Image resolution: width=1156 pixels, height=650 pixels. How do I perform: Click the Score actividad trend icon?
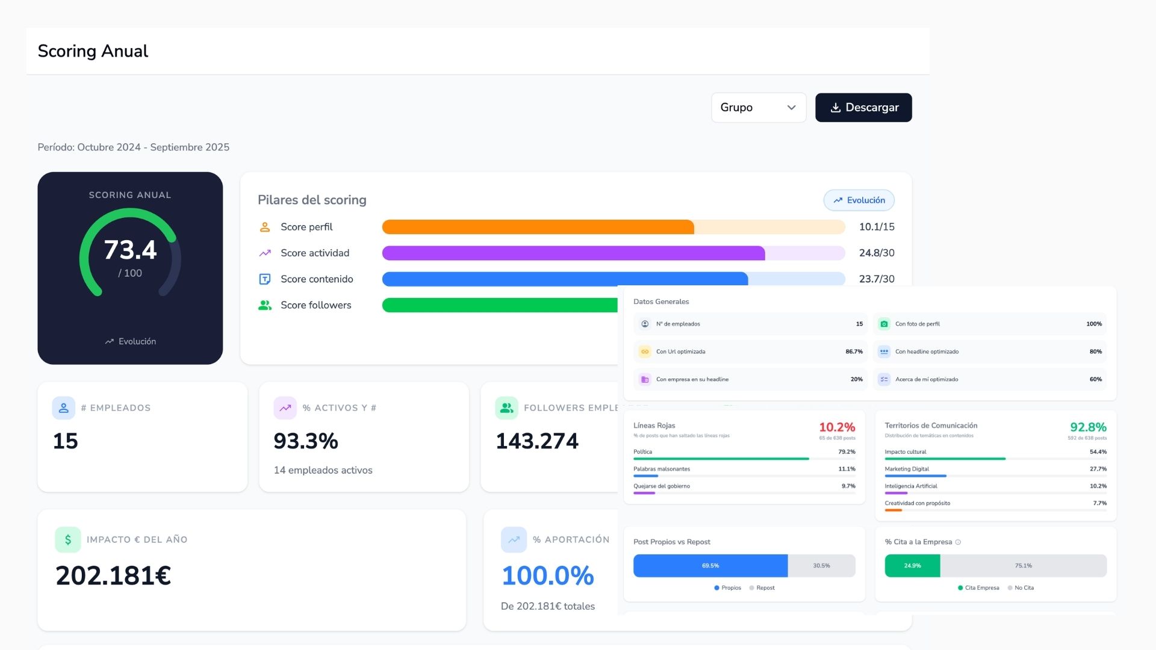264,253
